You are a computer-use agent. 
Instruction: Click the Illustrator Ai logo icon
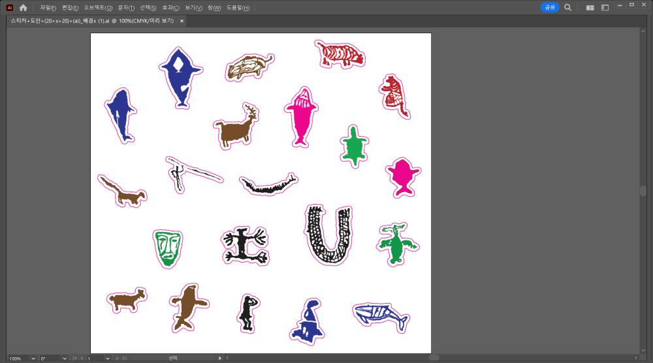click(9, 8)
